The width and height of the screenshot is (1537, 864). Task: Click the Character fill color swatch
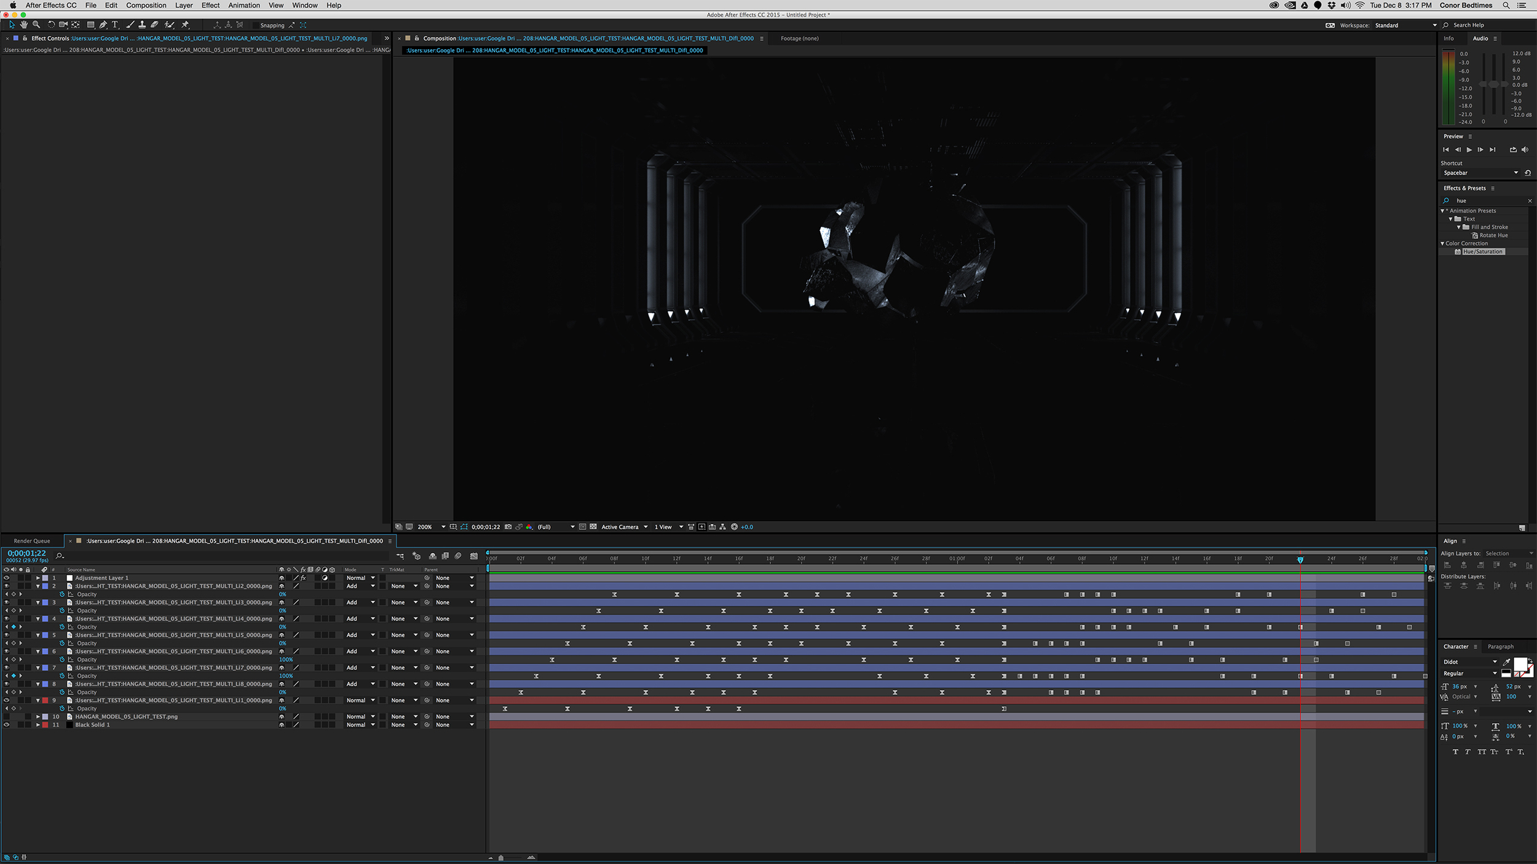pos(1520,664)
